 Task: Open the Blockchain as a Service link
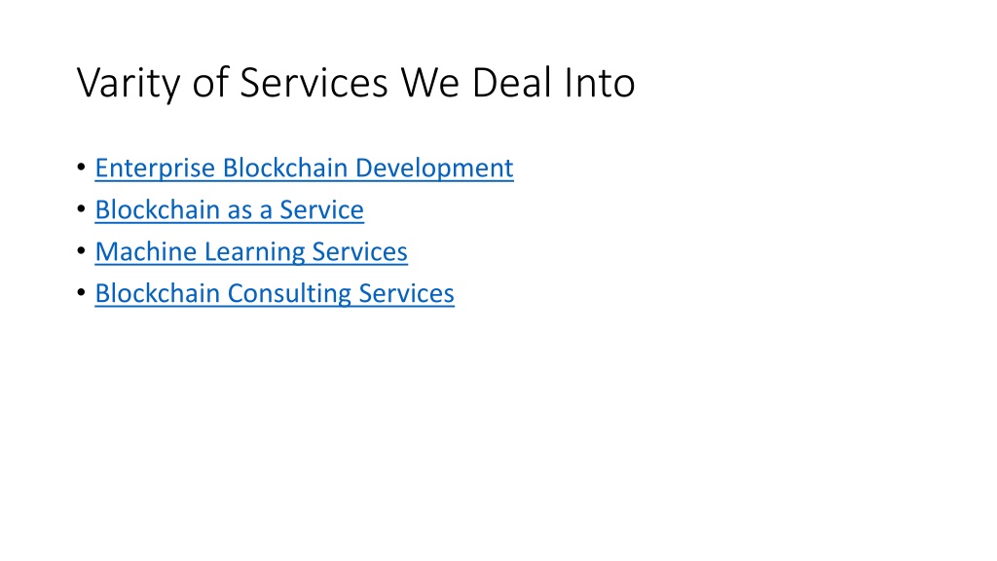[229, 210]
